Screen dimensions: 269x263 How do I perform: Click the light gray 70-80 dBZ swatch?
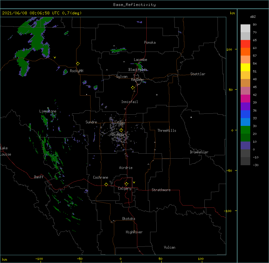pyautogui.click(x=245, y=28)
